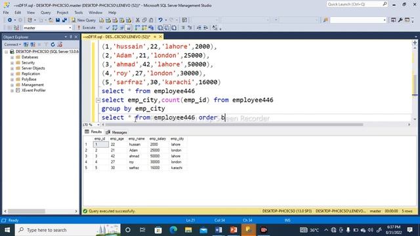Open the File menu

click(x=6, y=12)
